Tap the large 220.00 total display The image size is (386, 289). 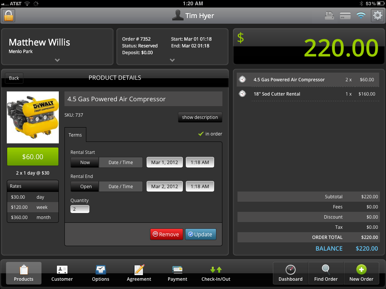[341, 48]
